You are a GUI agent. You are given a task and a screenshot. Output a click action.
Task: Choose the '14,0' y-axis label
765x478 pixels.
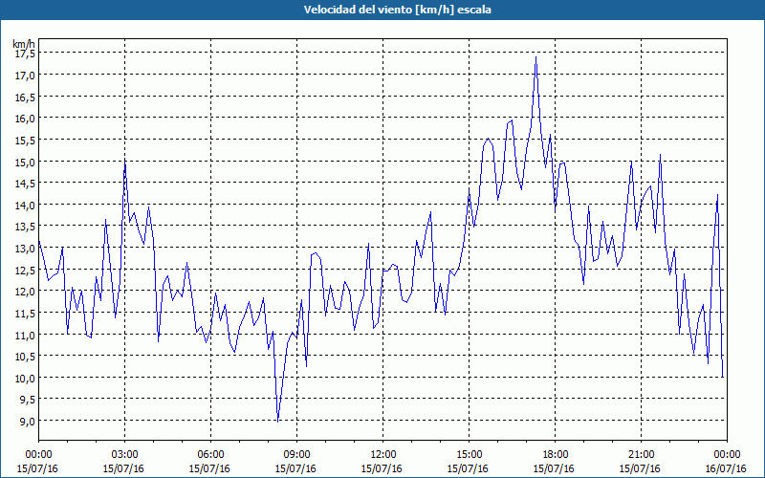(25, 205)
